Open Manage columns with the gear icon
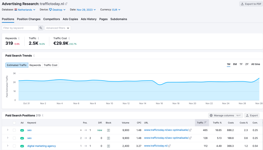 click(x=211, y=115)
